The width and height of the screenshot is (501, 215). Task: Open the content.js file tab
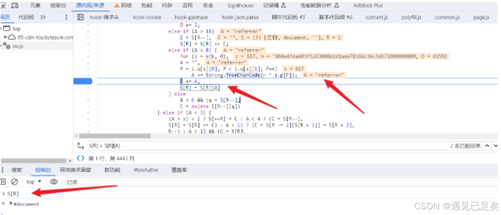coord(377,17)
